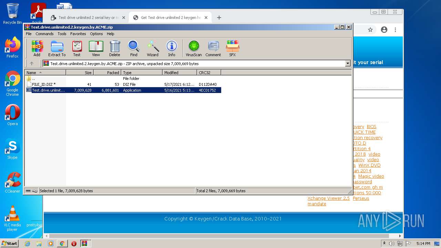Sort by the Size column header
Screen dimensions: 441x248
[80, 72]
